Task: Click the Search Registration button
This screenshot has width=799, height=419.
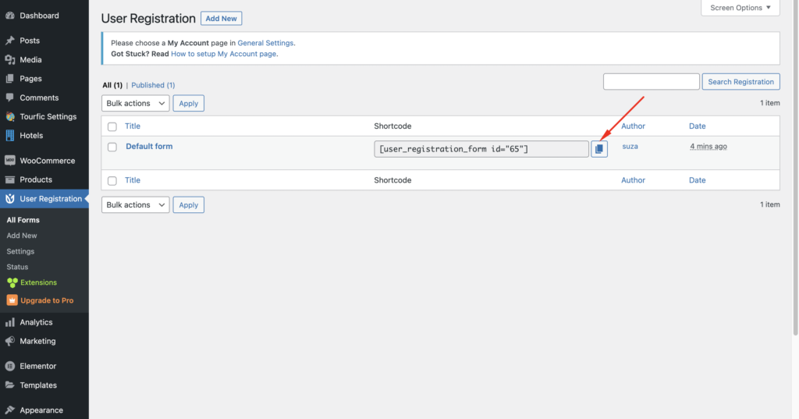Action: (x=741, y=82)
